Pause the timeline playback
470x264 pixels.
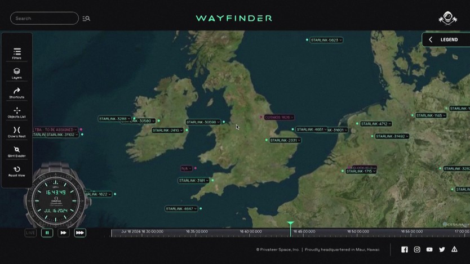click(x=47, y=232)
